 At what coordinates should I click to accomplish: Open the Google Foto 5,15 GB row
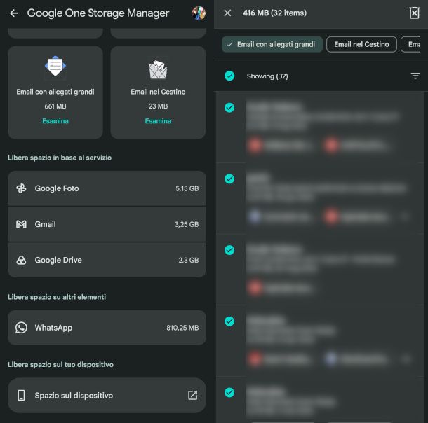pos(107,188)
